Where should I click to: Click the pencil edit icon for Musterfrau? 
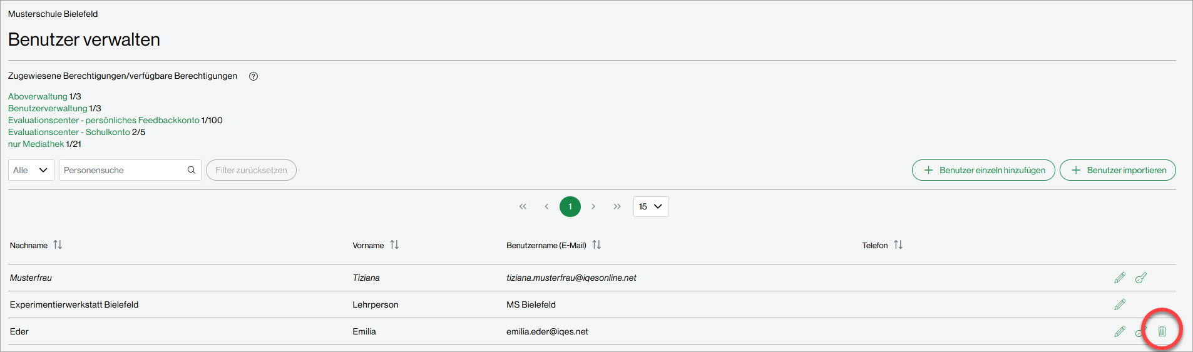point(1120,278)
